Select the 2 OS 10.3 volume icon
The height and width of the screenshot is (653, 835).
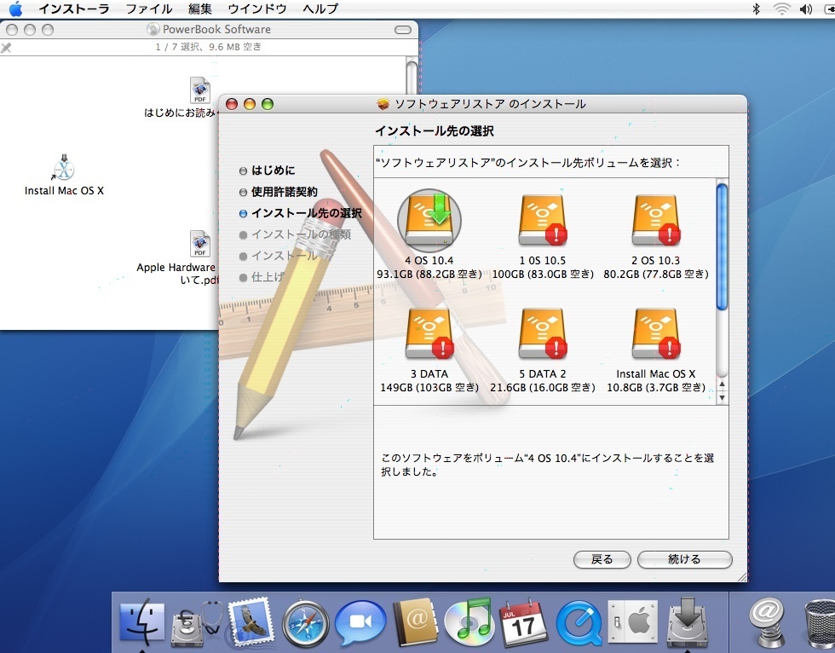[x=656, y=221]
